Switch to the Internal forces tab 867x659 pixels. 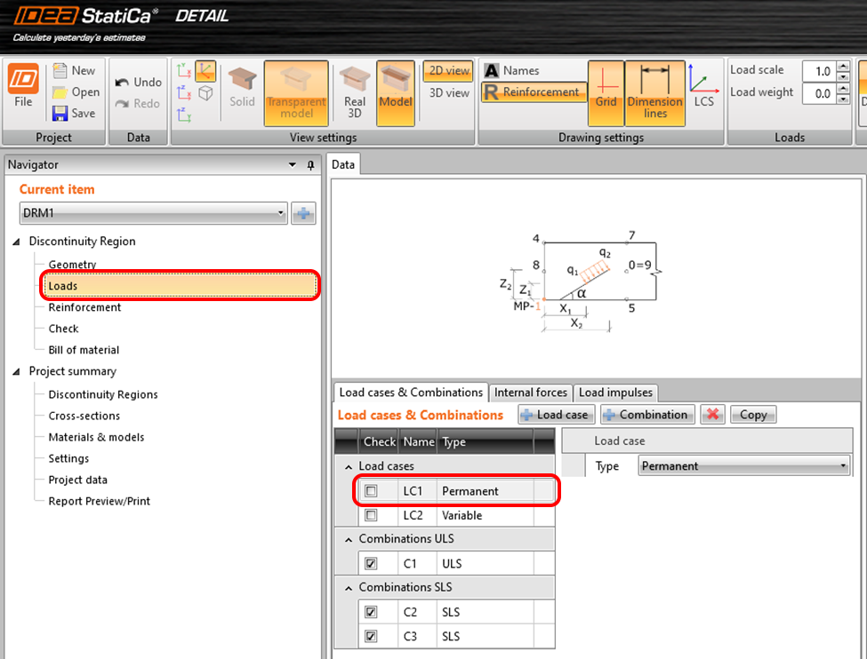pos(531,393)
